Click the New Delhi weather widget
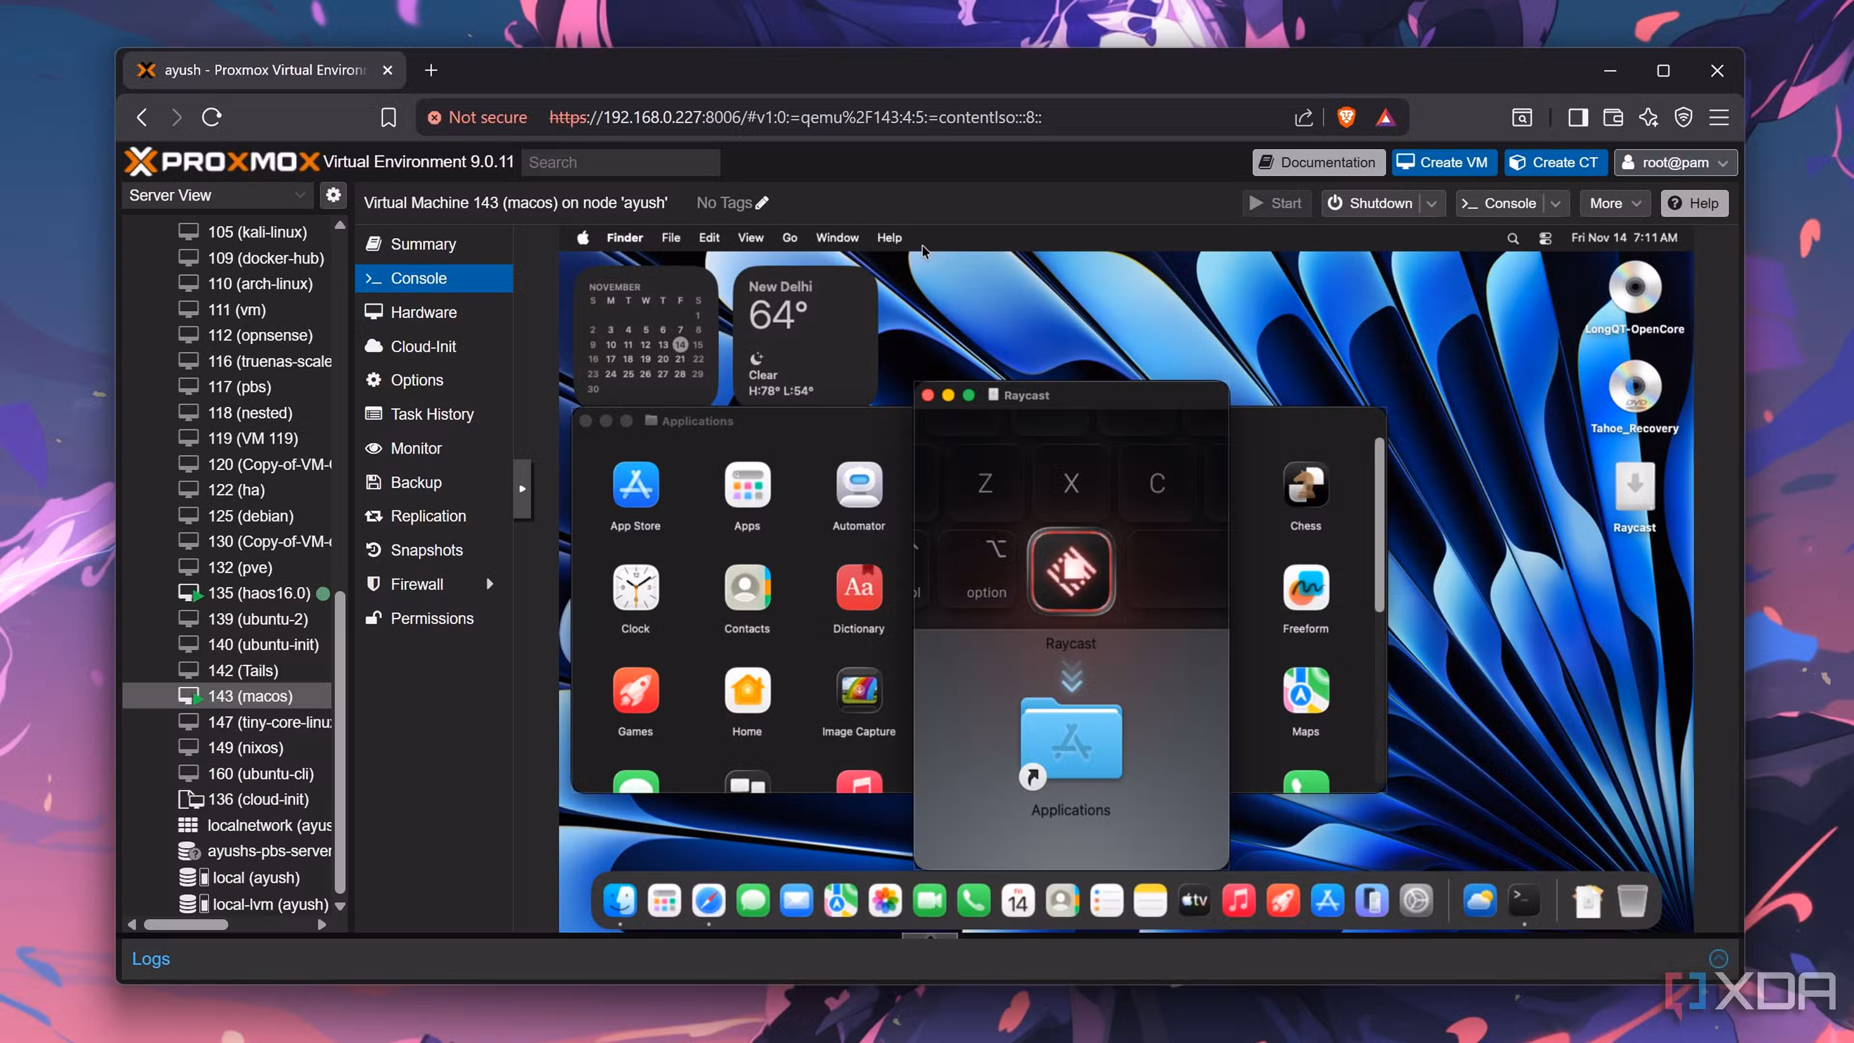The width and height of the screenshot is (1854, 1043). [805, 336]
